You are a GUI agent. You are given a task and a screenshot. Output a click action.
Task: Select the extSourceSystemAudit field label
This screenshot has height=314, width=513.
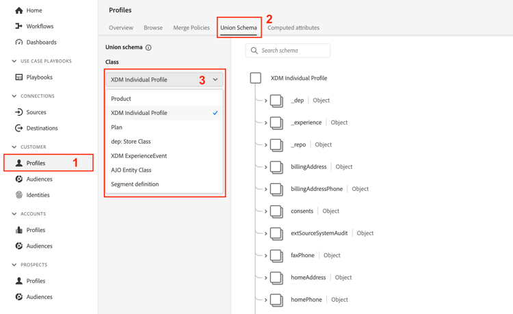(x=319, y=233)
